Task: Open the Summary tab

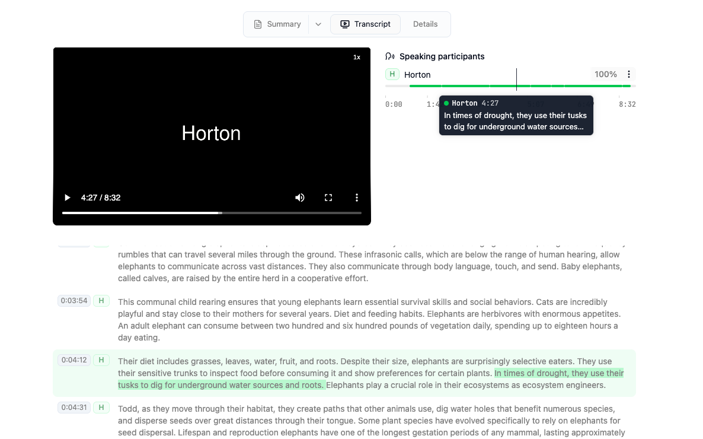Action: (277, 24)
